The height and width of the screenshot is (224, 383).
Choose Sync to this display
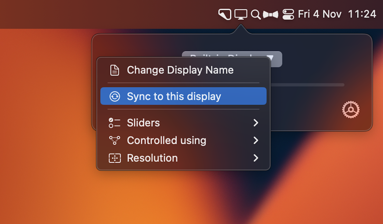(174, 97)
